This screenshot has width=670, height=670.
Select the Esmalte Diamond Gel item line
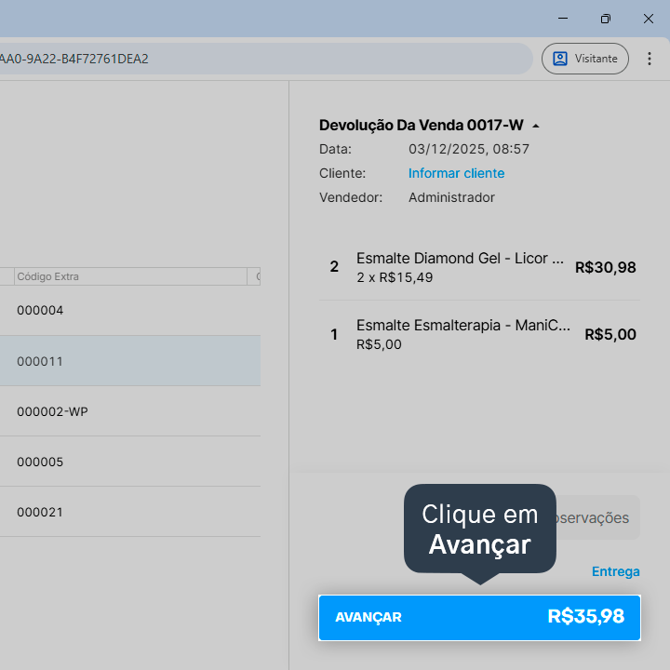click(x=479, y=267)
